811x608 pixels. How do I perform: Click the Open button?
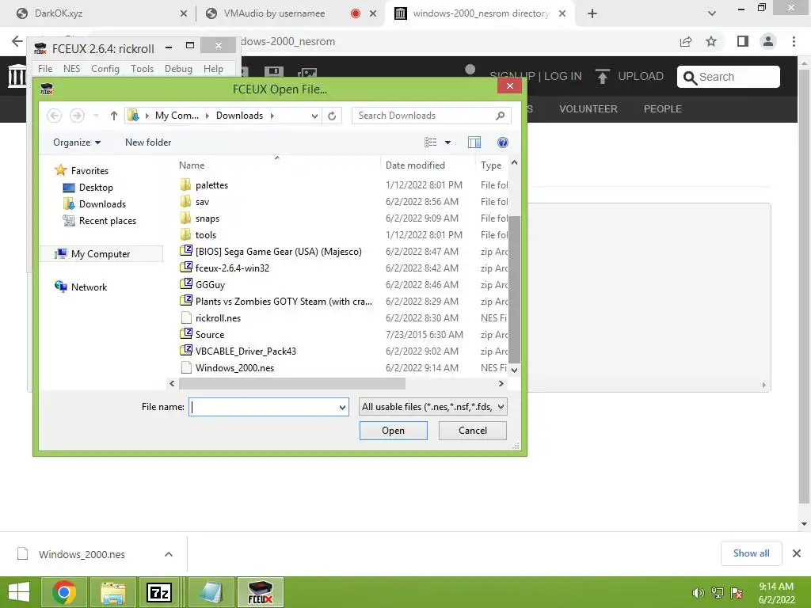393,431
